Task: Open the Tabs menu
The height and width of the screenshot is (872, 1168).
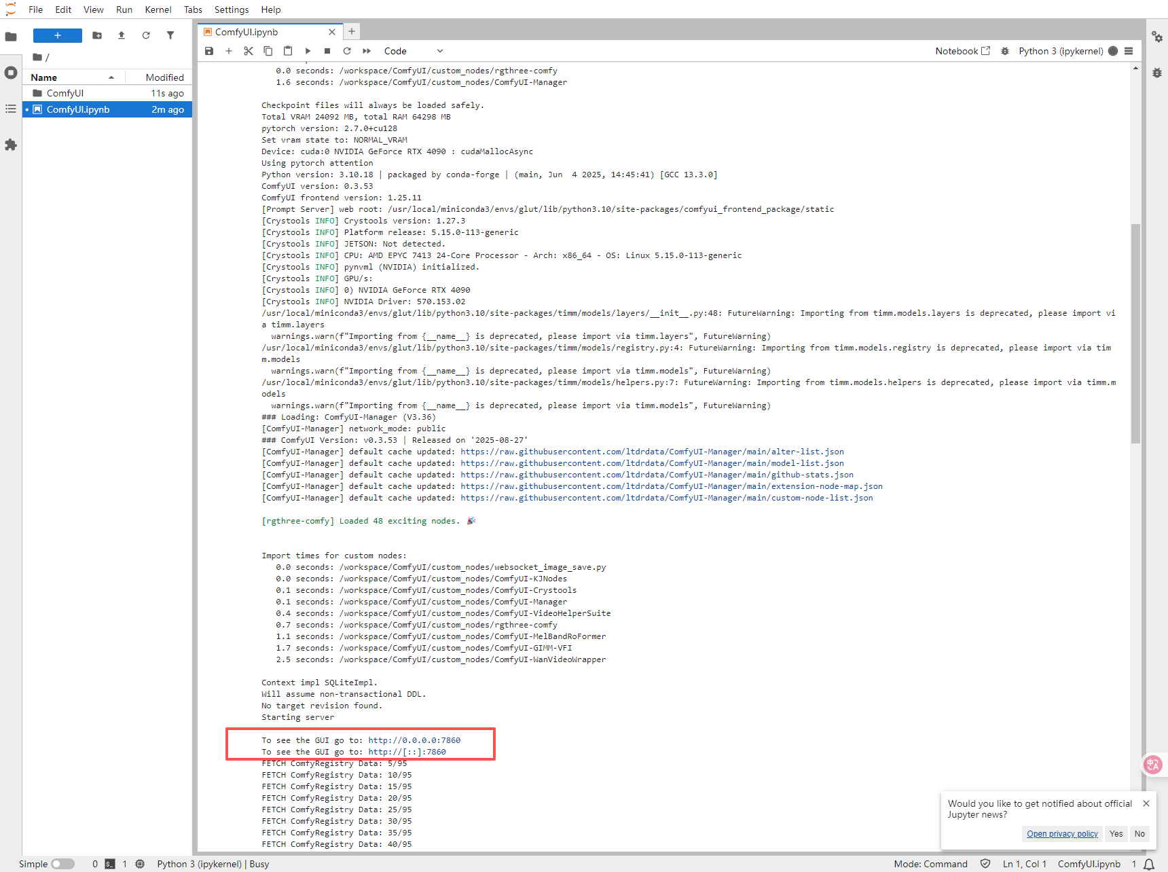Action: pos(193,10)
